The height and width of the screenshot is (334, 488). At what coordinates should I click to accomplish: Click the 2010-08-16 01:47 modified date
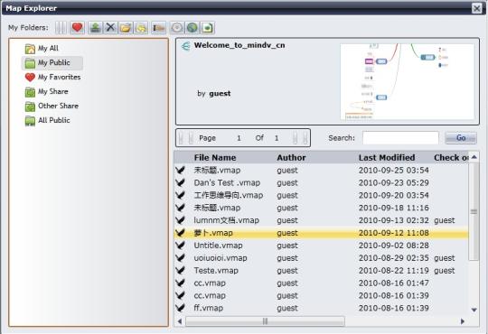coord(394,283)
